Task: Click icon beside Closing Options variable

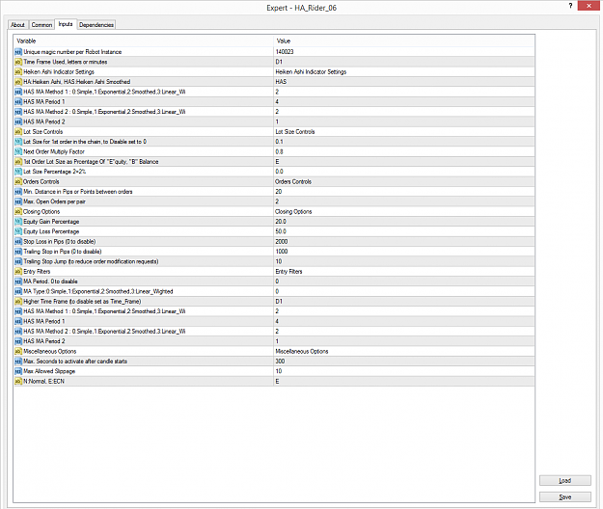Action: tap(18, 212)
